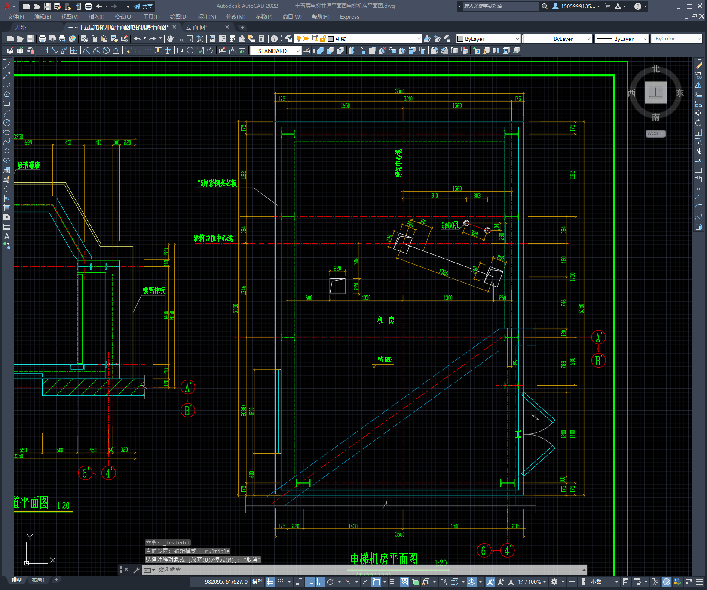Toggle Clean Screen full-screen icon

tap(689, 582)
